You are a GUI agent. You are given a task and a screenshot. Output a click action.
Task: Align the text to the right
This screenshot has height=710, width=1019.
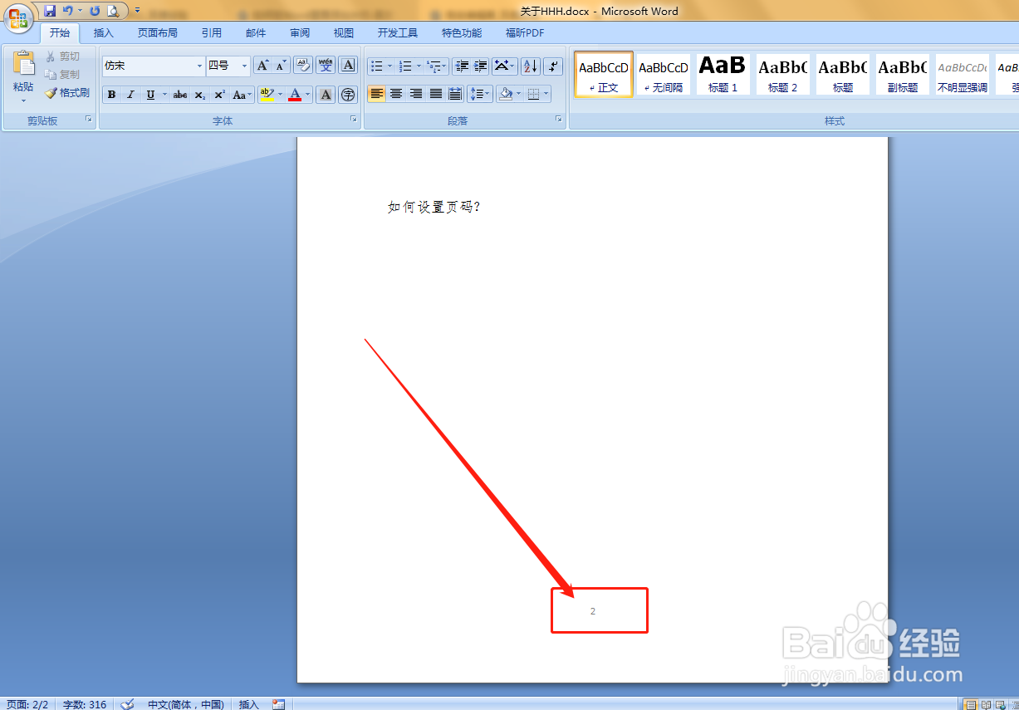point(416,94)
